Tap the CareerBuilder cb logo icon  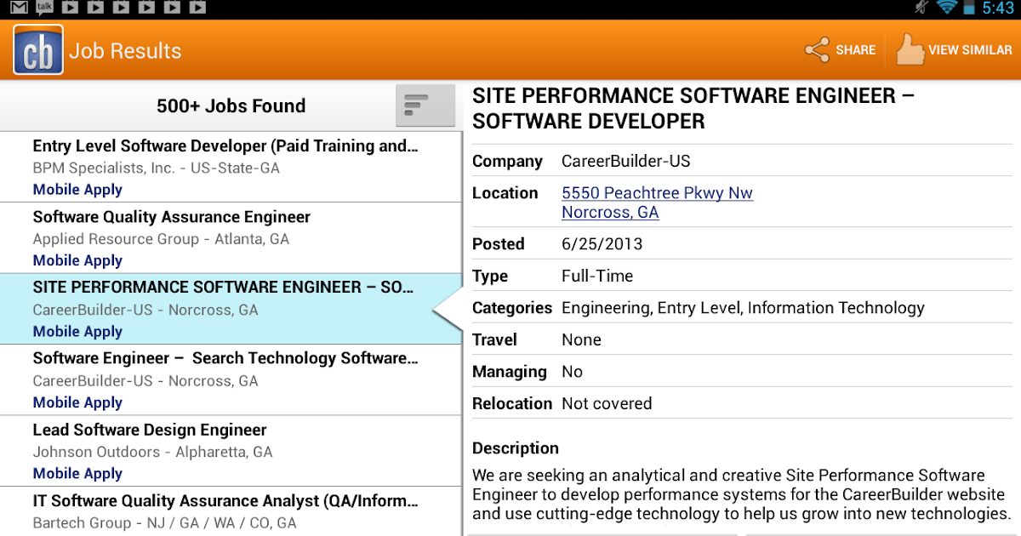38,50
